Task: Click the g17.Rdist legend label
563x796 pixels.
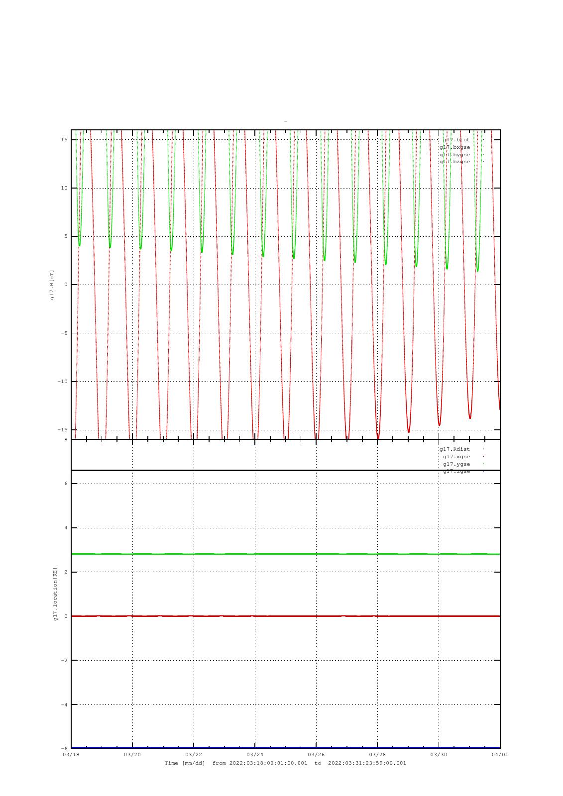Action: click(x=454, y=449)
